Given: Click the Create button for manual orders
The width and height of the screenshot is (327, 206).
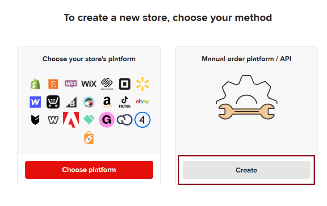Looking at the screenshot, I should (x=247, y=170).
